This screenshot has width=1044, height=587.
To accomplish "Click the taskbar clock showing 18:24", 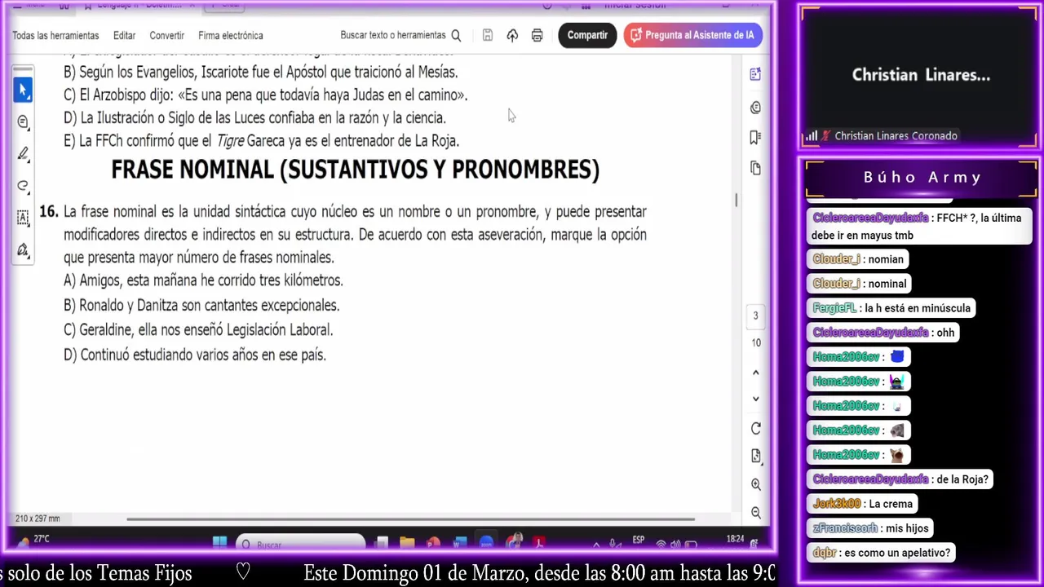I will point(736,540).
